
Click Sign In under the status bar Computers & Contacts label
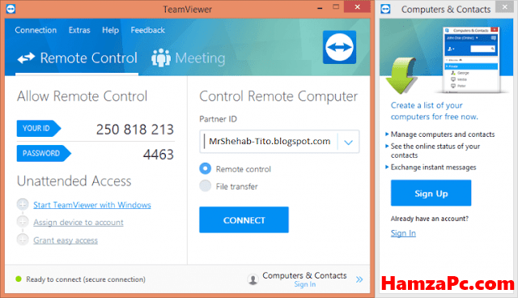304,284
